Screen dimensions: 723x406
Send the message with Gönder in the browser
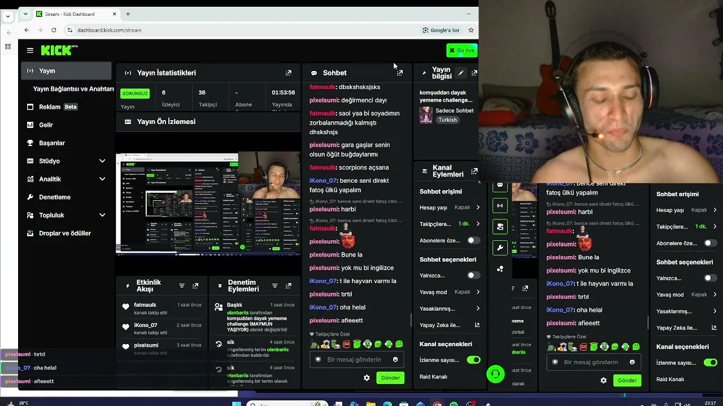tap(390, 378)
